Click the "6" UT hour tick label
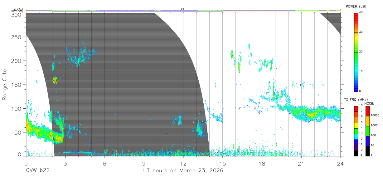The image size is (383, 177). [x=104, y=163]
